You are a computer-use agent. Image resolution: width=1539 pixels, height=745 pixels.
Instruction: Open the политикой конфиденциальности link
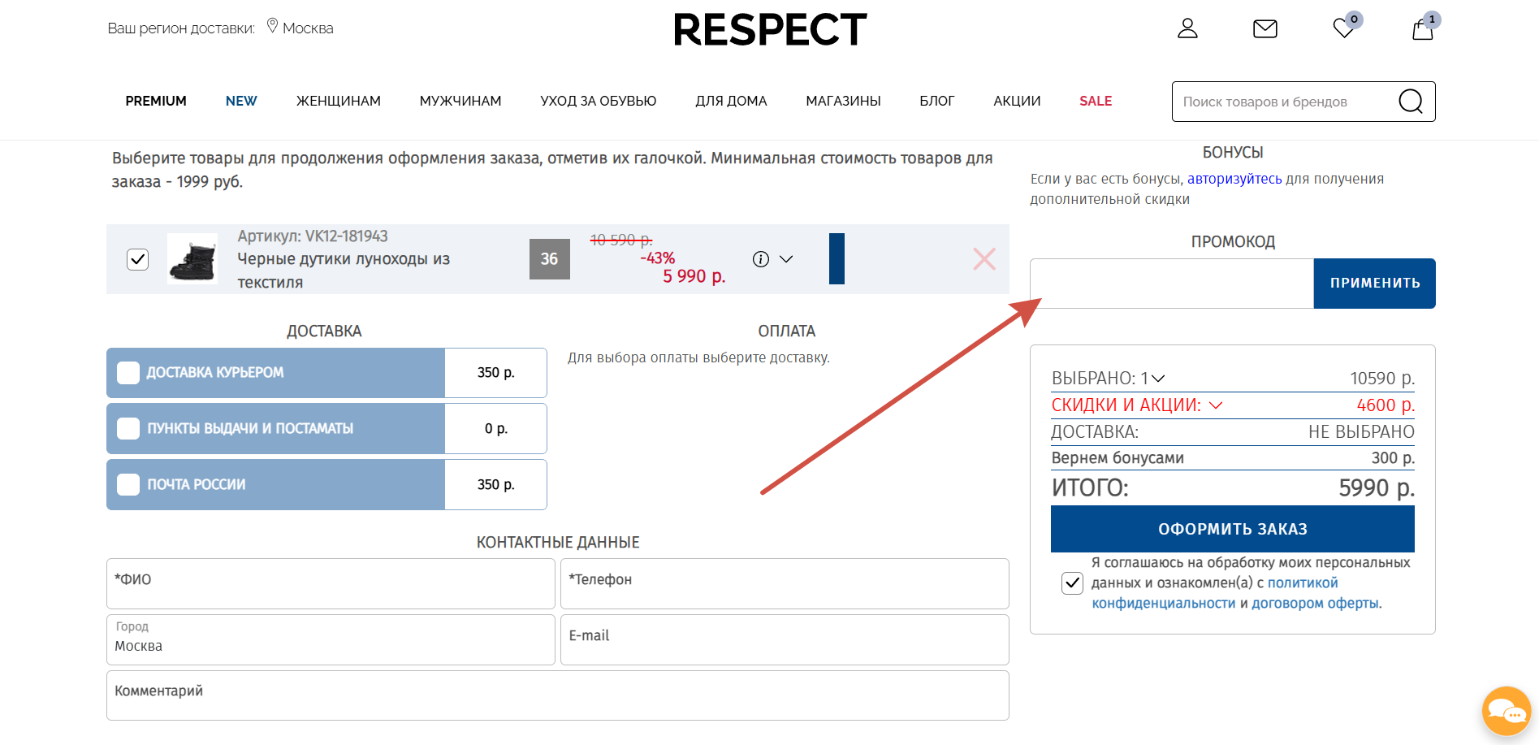1215,593
